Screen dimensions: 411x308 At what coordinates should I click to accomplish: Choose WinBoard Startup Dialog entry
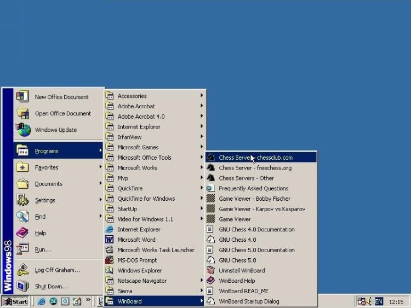click(x=249, y=301)
